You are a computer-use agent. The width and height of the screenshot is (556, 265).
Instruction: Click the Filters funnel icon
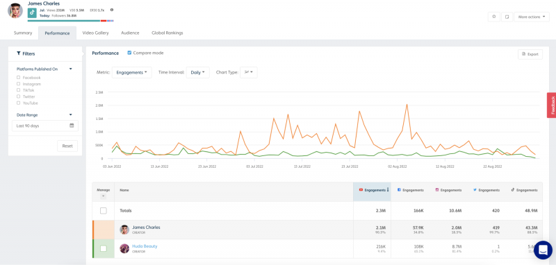[19, 54]
